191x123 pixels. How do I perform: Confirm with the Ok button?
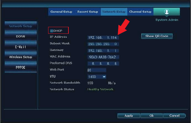[152, 115]
